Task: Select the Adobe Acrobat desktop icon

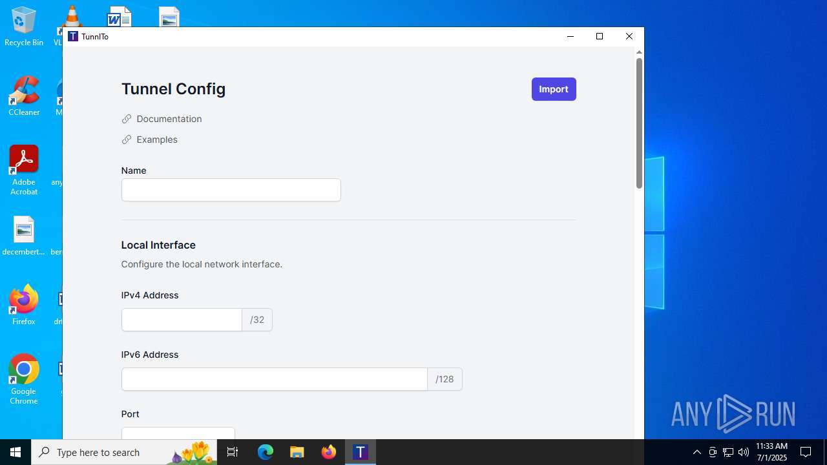Action: point(24,170)
